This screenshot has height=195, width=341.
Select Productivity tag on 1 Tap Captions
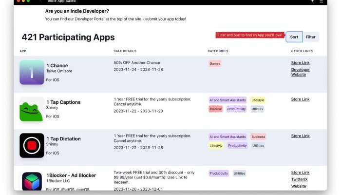point(236,109)
